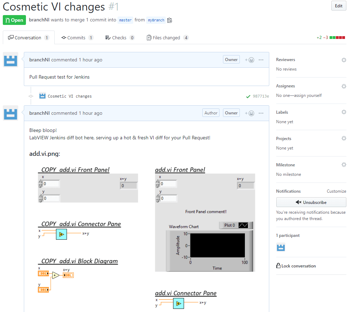The width and height of the screenshot is (352, 312).
Task: Switch to the Files changed tab
Action: tap(168, 37)
